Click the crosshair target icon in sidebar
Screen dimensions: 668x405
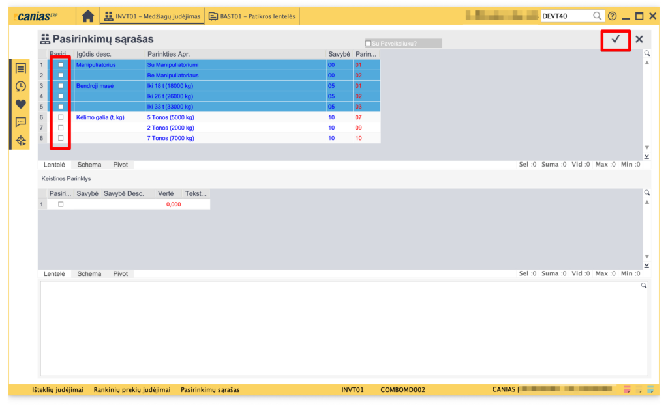[x=21, y=140]
